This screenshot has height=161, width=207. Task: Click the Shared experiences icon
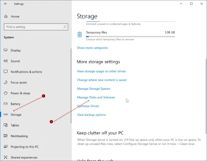pos(5,157)
